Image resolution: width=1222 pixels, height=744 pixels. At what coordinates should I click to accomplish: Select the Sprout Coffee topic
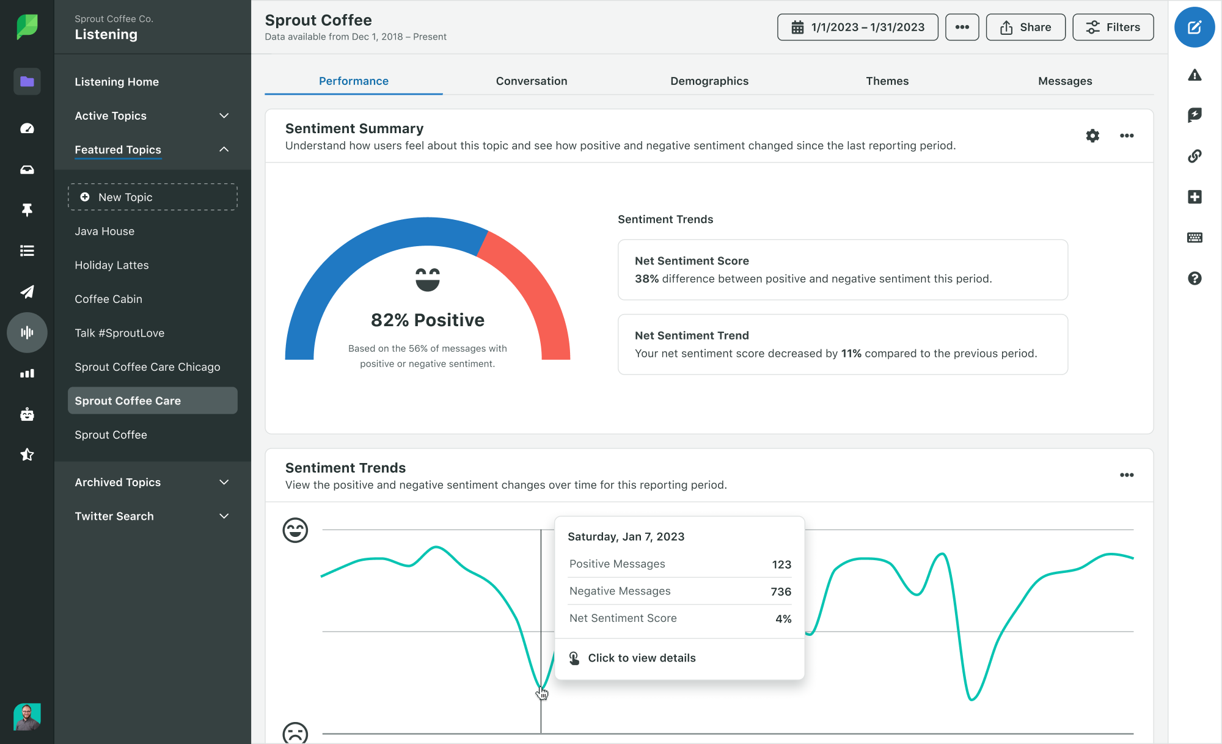click(111, 434)
